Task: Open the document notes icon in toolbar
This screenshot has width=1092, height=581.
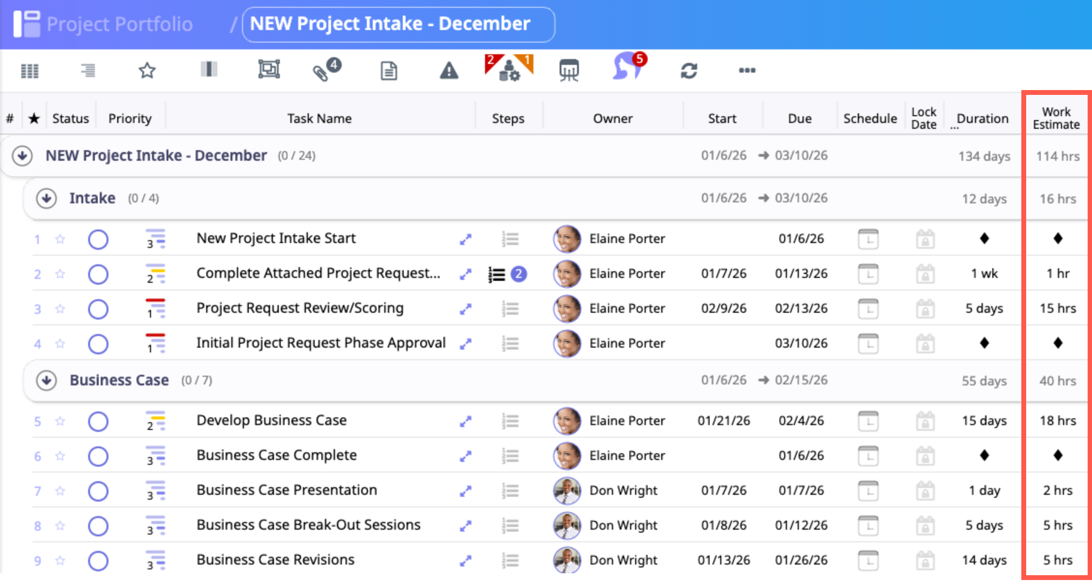Action: 389,71
